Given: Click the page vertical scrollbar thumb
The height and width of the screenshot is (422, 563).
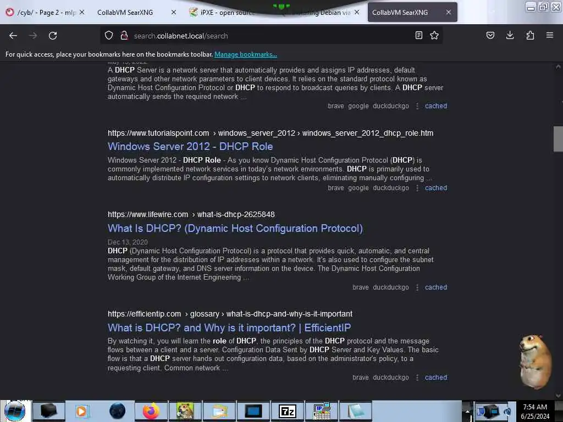Looking at the screenshot, I should point(558,139).
